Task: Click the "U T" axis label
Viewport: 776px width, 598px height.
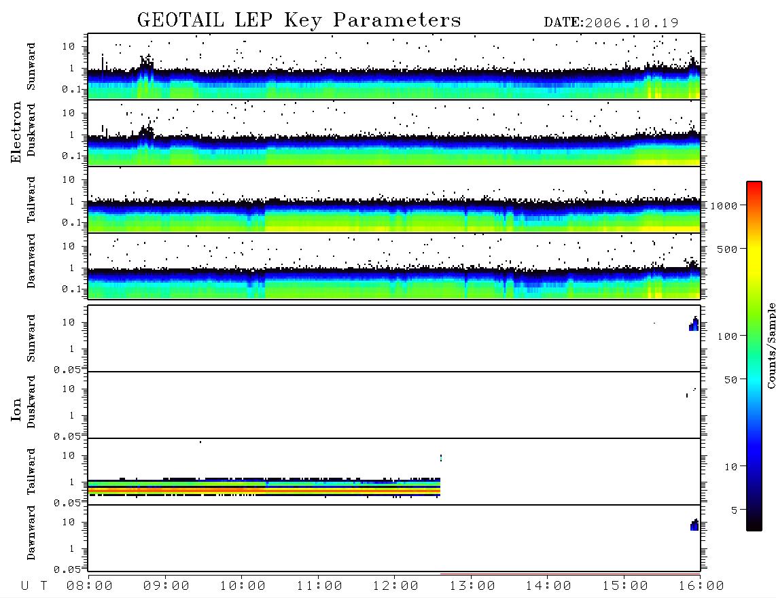Action: [34, 586]
